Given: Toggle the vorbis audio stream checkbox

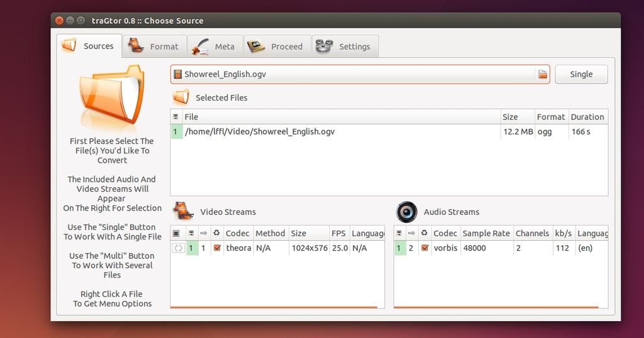Looking at the screenshot, I should (x=425, y=248).
